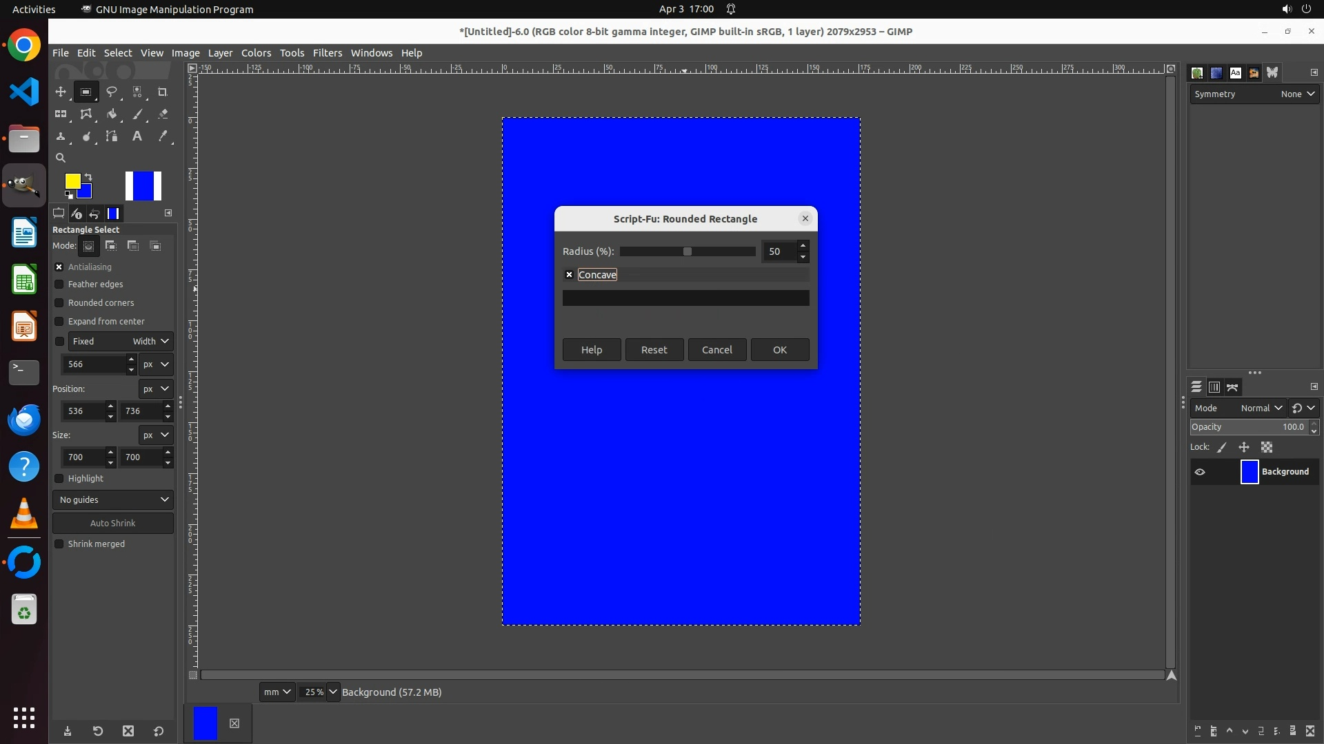Open the Filters menu
1324x744 pixels.
pos(327,53)
